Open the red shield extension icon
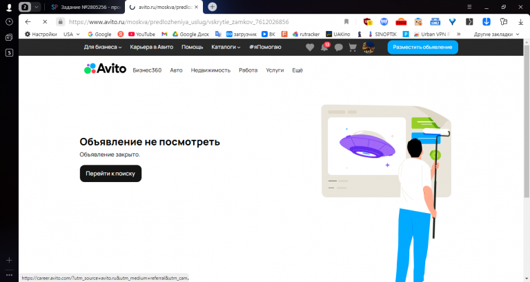The height and width of the screenshot is (282, 530). pyautogui.click(x=368, y=21)
